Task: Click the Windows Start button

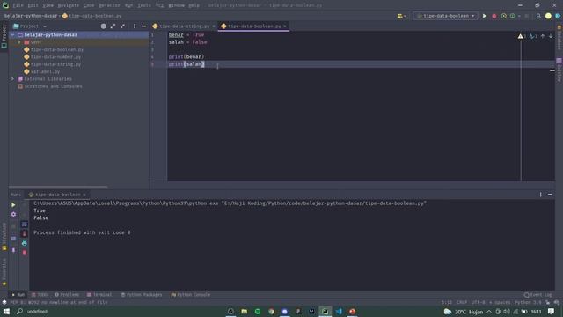Action: pyautogui.click(x=6, y=311)
